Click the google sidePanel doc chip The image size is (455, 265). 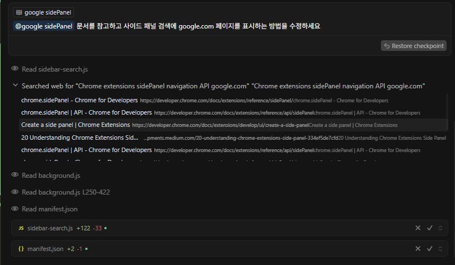coord(44,12)
